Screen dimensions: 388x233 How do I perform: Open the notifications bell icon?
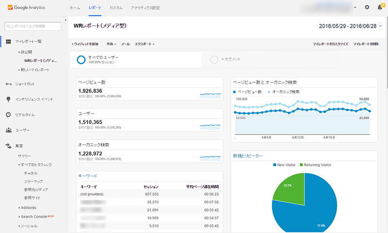tap(380, 7)
